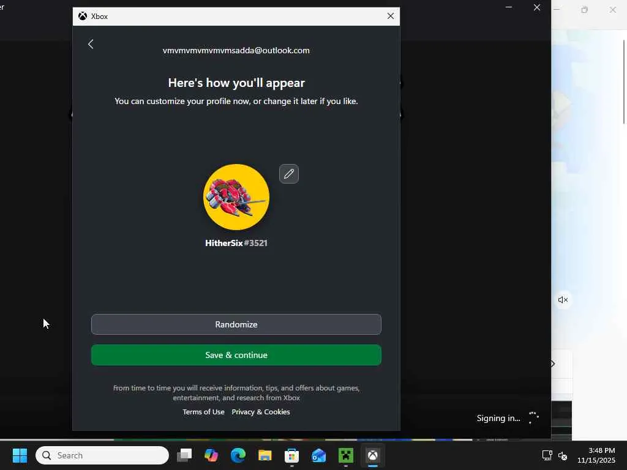Minimize the dark background Xbox app window
Image resolution: width=627 pixels, height=470 pixels.
(509, 7)
